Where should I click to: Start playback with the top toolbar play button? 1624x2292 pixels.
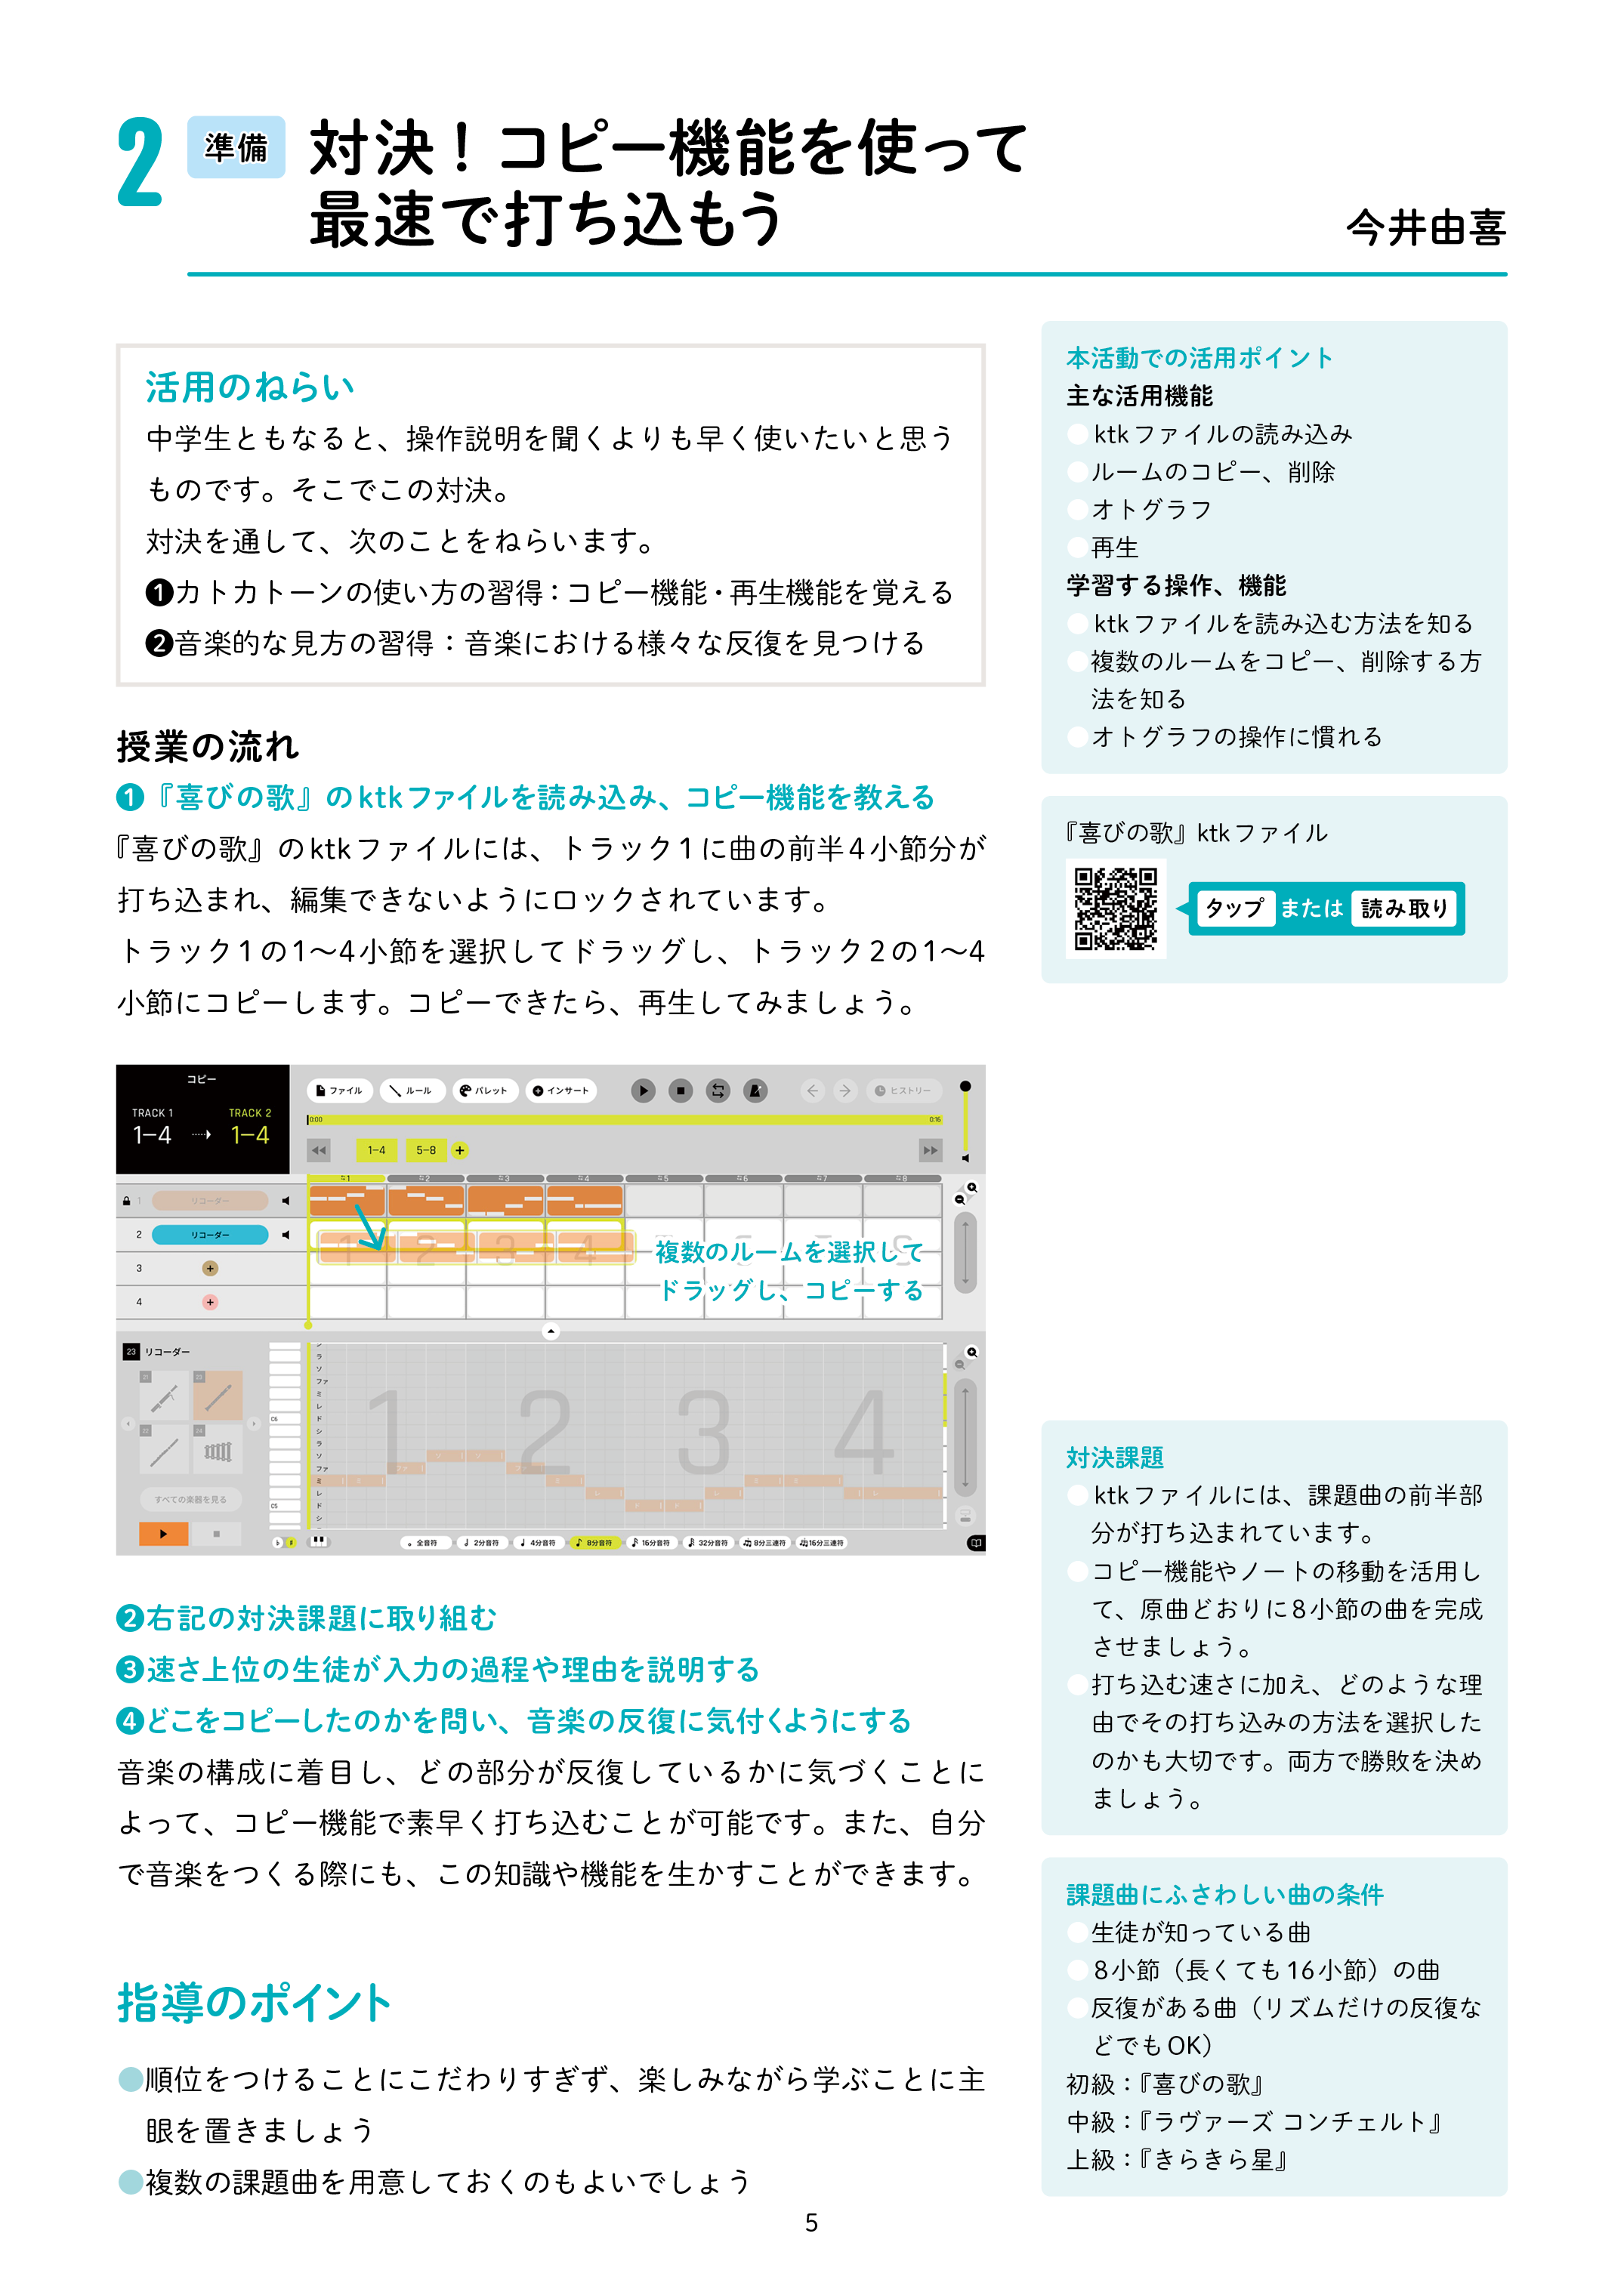643,1090
